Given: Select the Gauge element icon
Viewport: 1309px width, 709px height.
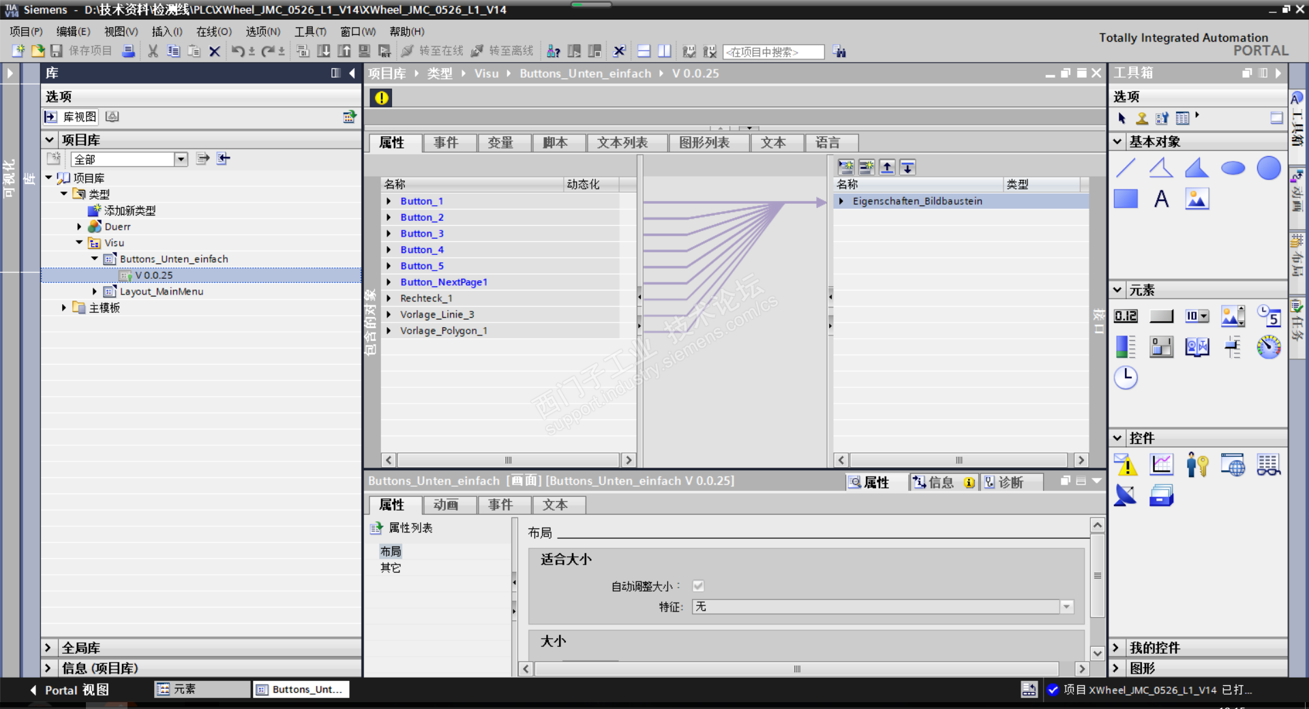Looking at the screenshot, I should point(1269,347).
